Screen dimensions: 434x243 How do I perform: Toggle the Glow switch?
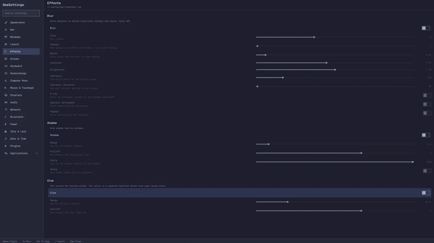coord(426,193)
